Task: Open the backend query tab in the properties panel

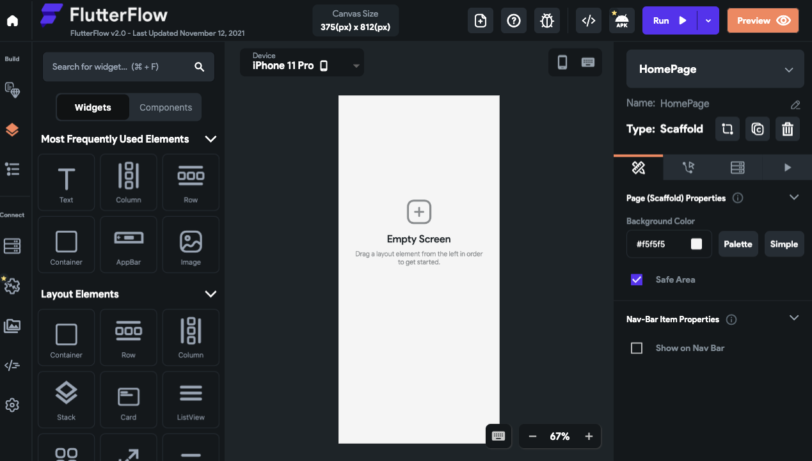Action: (737, 168)
